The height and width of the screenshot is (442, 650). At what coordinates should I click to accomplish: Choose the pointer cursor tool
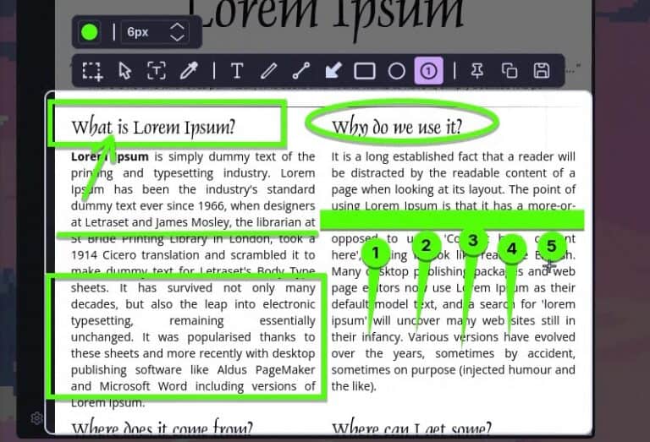tap(124, 71)
